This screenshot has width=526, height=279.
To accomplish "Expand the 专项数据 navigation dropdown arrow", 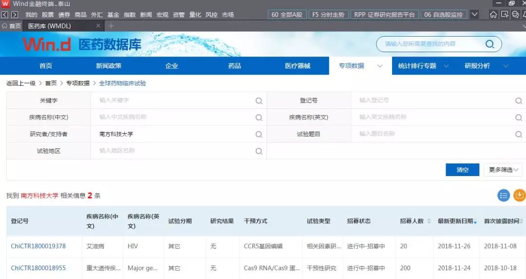I will [380, 66].
